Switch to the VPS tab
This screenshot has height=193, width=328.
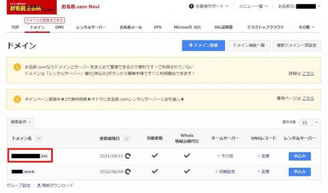157,27
